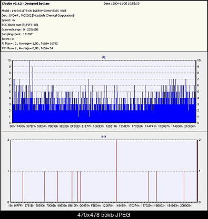
Task: Click the 1060E7h label on PI axis
Action: point(98,126)
